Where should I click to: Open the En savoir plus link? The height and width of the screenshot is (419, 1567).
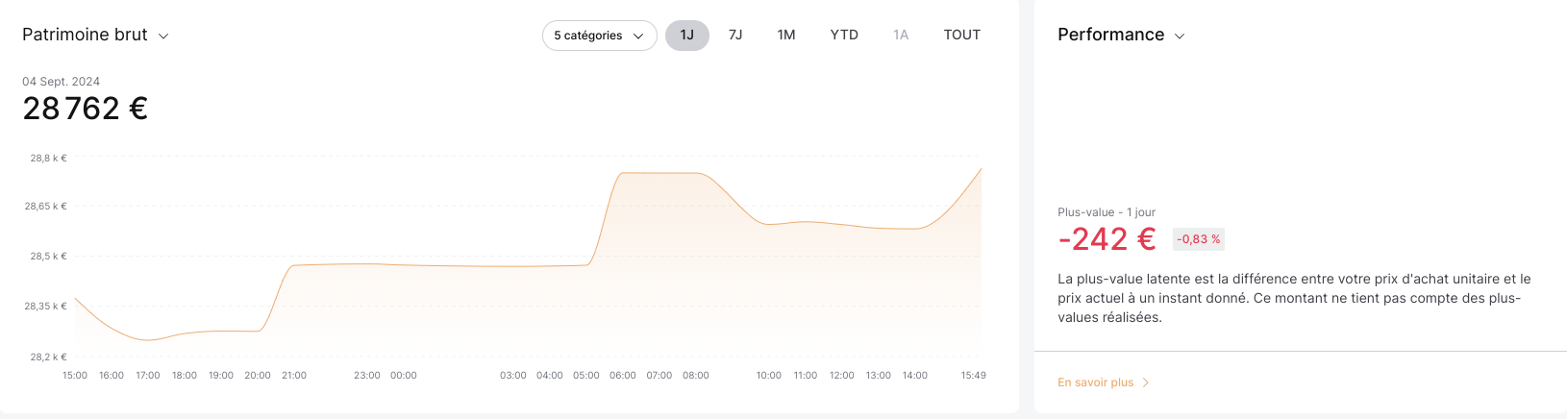1095,382
